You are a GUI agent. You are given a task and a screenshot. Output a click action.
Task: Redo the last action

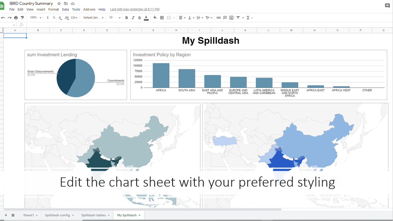point(10,18)
